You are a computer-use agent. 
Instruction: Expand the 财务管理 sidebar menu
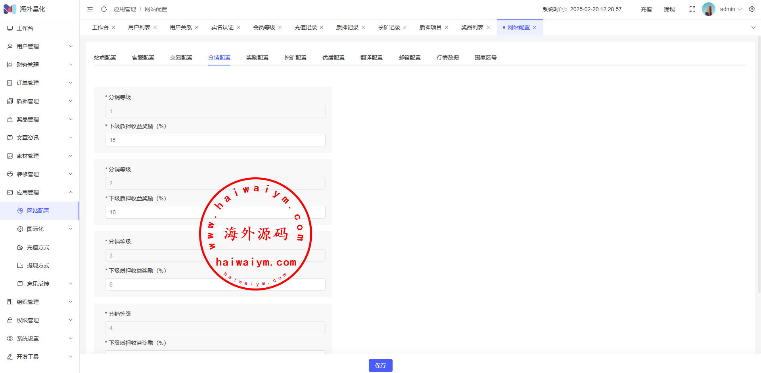coord(40,65)
